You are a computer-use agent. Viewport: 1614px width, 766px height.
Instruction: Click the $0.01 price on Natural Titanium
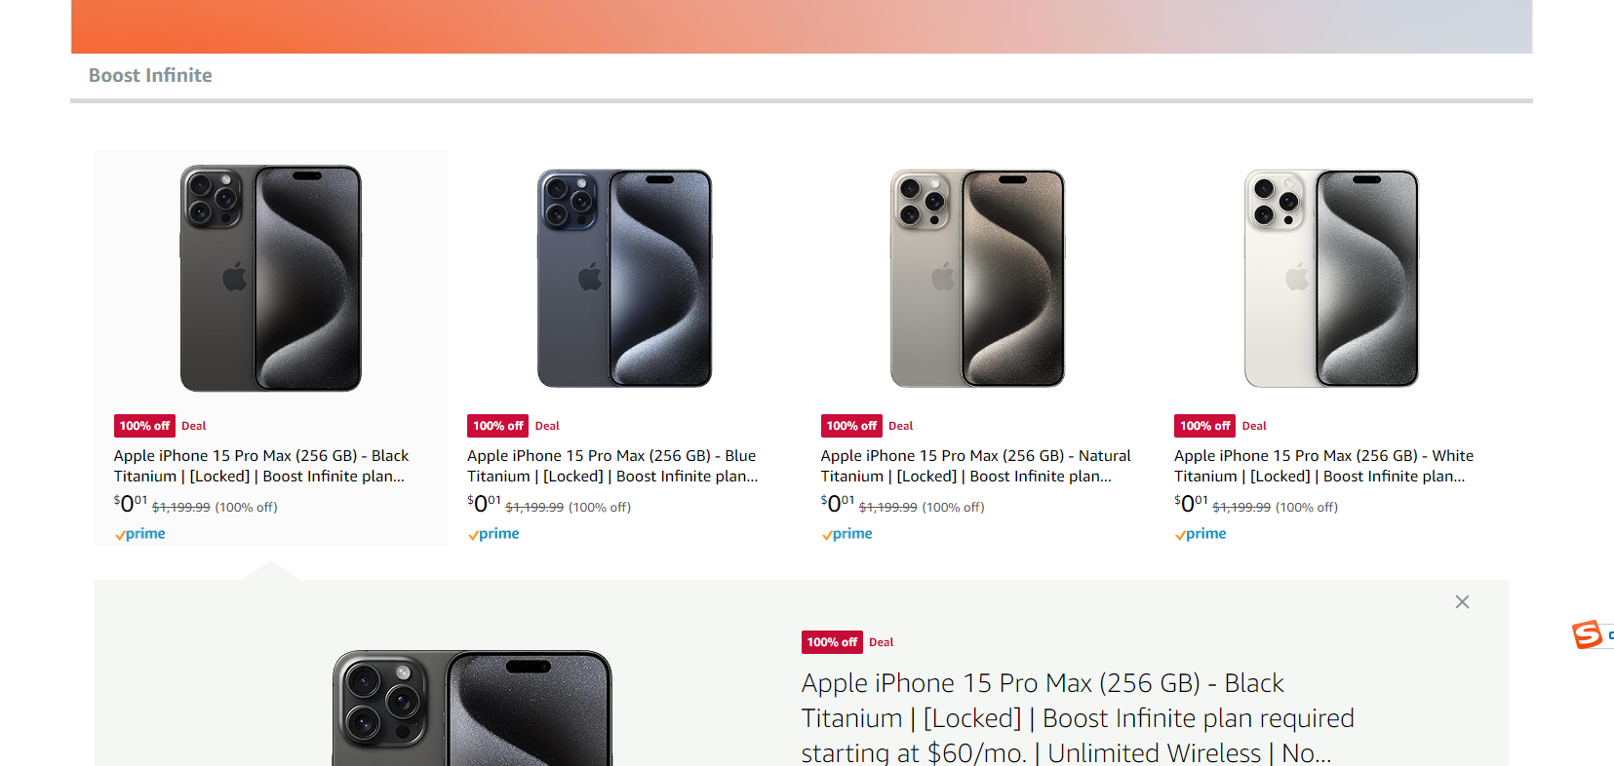[x=837, y=503]
